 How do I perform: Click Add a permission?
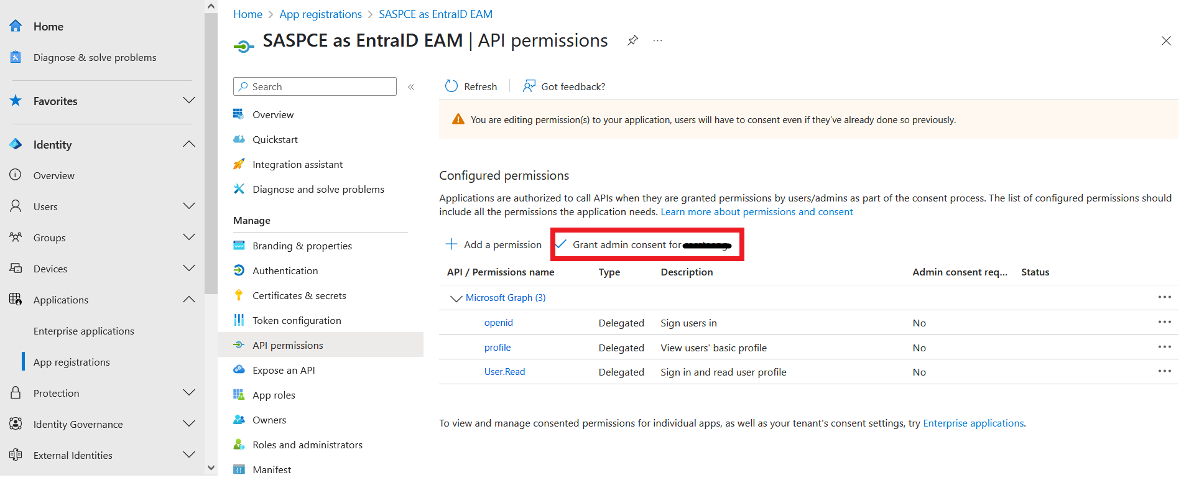(494, 245)
